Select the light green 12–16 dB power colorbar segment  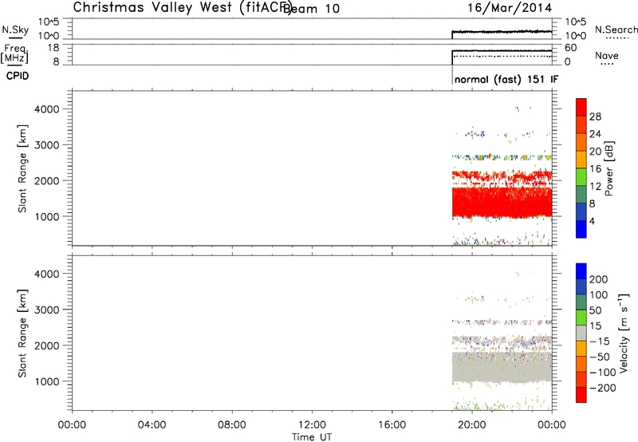point(581,177)
